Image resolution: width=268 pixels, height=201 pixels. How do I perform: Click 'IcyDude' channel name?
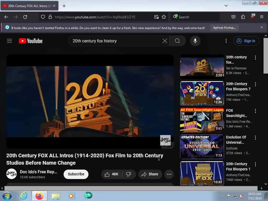(x=232, y=148)
